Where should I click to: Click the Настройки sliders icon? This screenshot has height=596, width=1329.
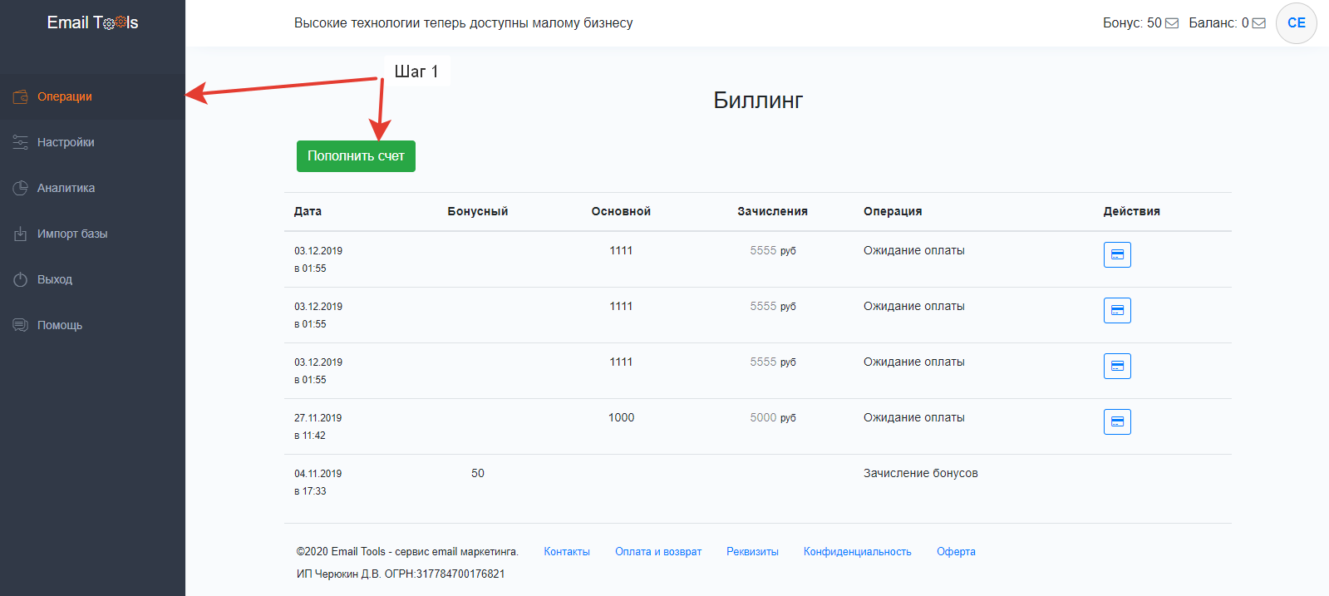coord(21,143)
